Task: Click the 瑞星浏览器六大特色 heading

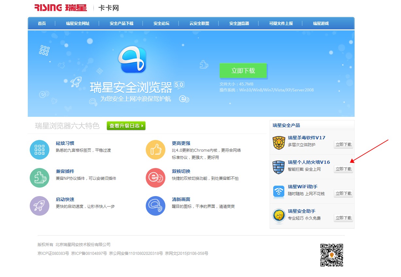Action: coord(67,126)
